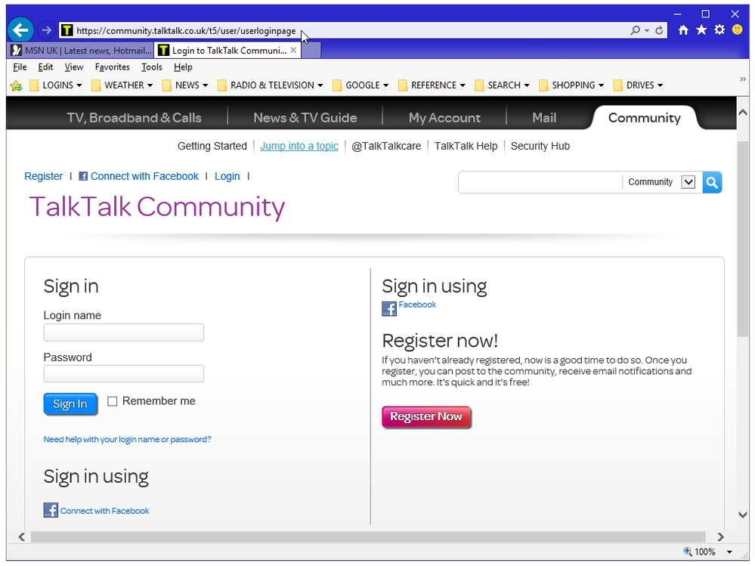Click the Login link in top links
The height and width of the screenshot is (566, 755).
click(x=227, y=176)
